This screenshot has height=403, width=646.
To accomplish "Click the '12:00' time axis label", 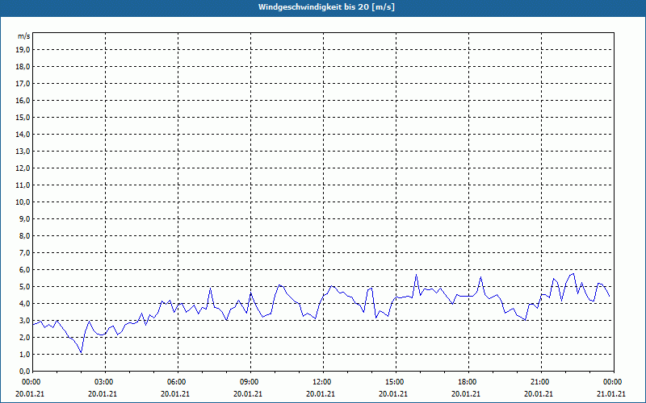I will pyautogui.click(x=322, y=382).
